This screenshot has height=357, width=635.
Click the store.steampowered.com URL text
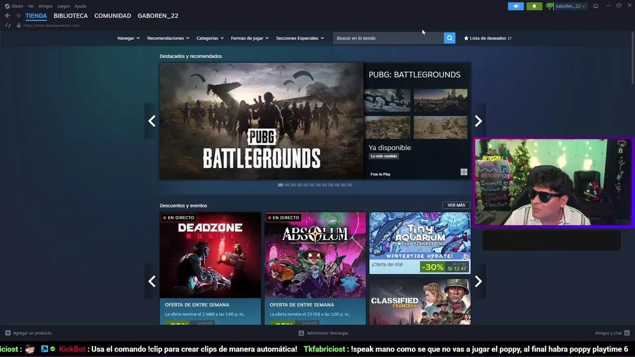tap(51, 25)
